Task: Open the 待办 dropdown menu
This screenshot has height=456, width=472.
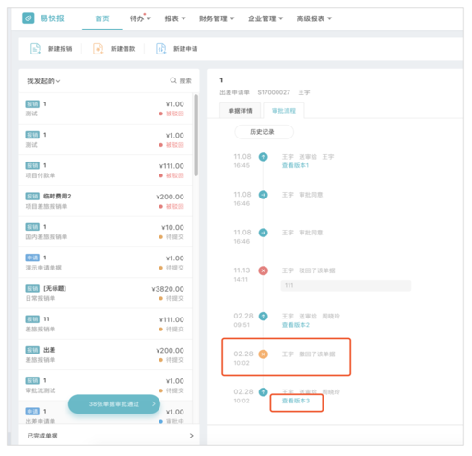Action: click(x=140, y=18)
